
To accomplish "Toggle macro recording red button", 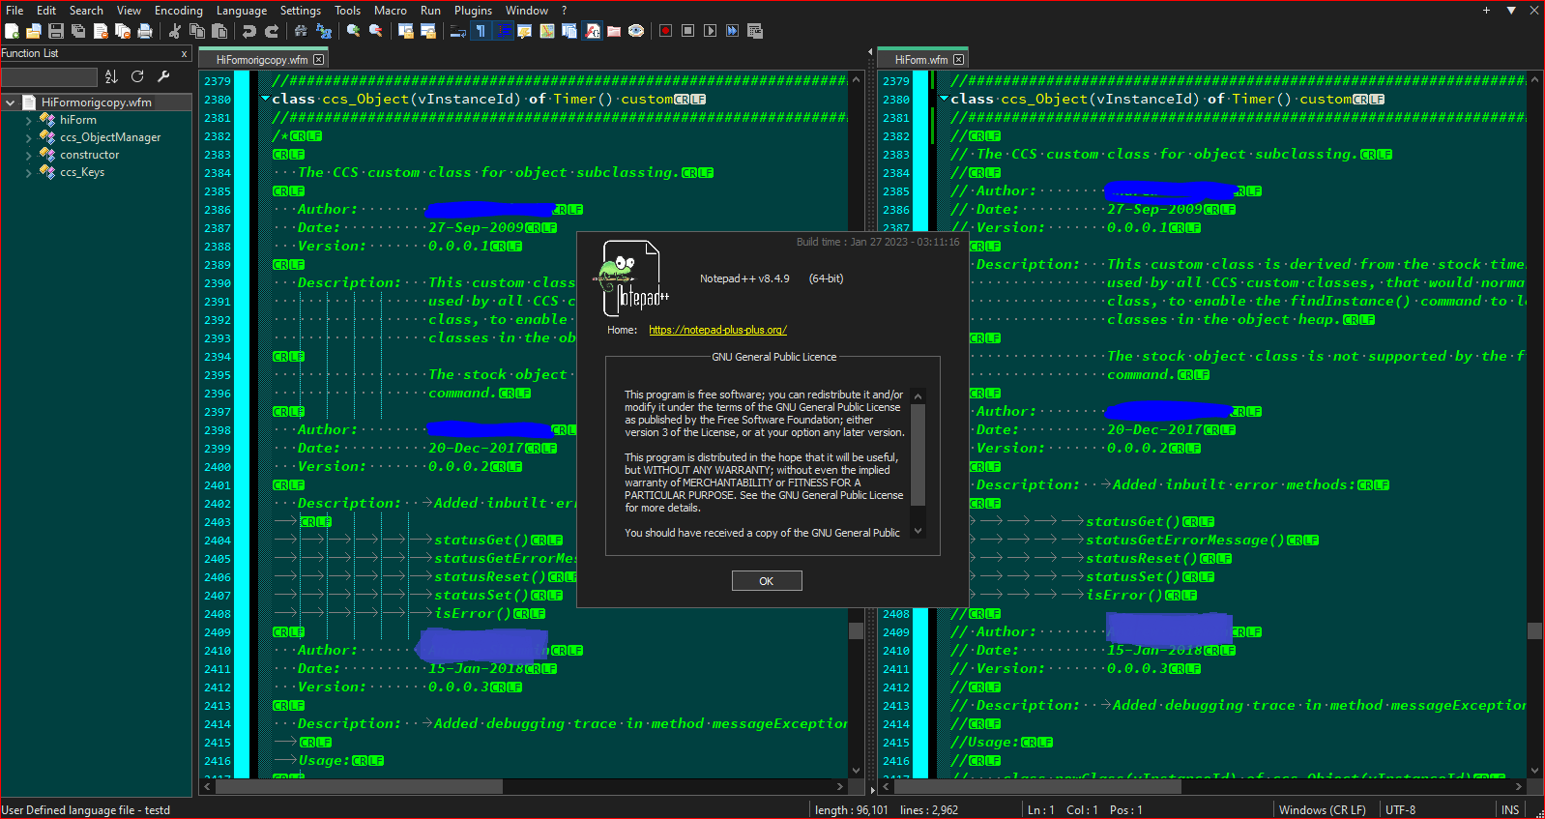I will (x=665, y=31).
